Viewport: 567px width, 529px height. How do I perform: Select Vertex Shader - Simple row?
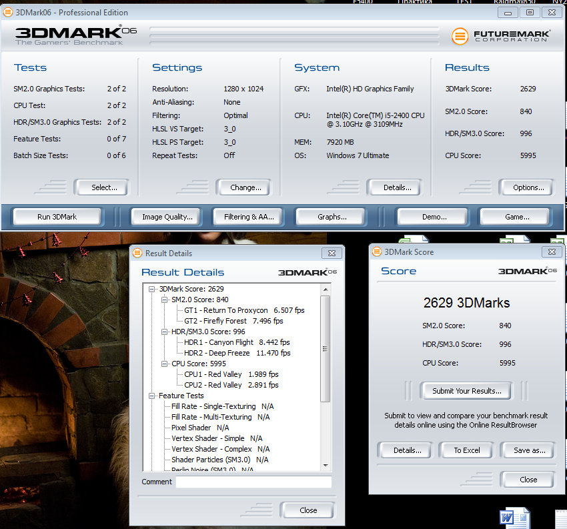tap(217, 438)
